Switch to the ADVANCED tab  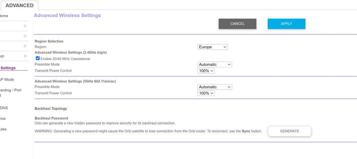click(x=19, y=5)
